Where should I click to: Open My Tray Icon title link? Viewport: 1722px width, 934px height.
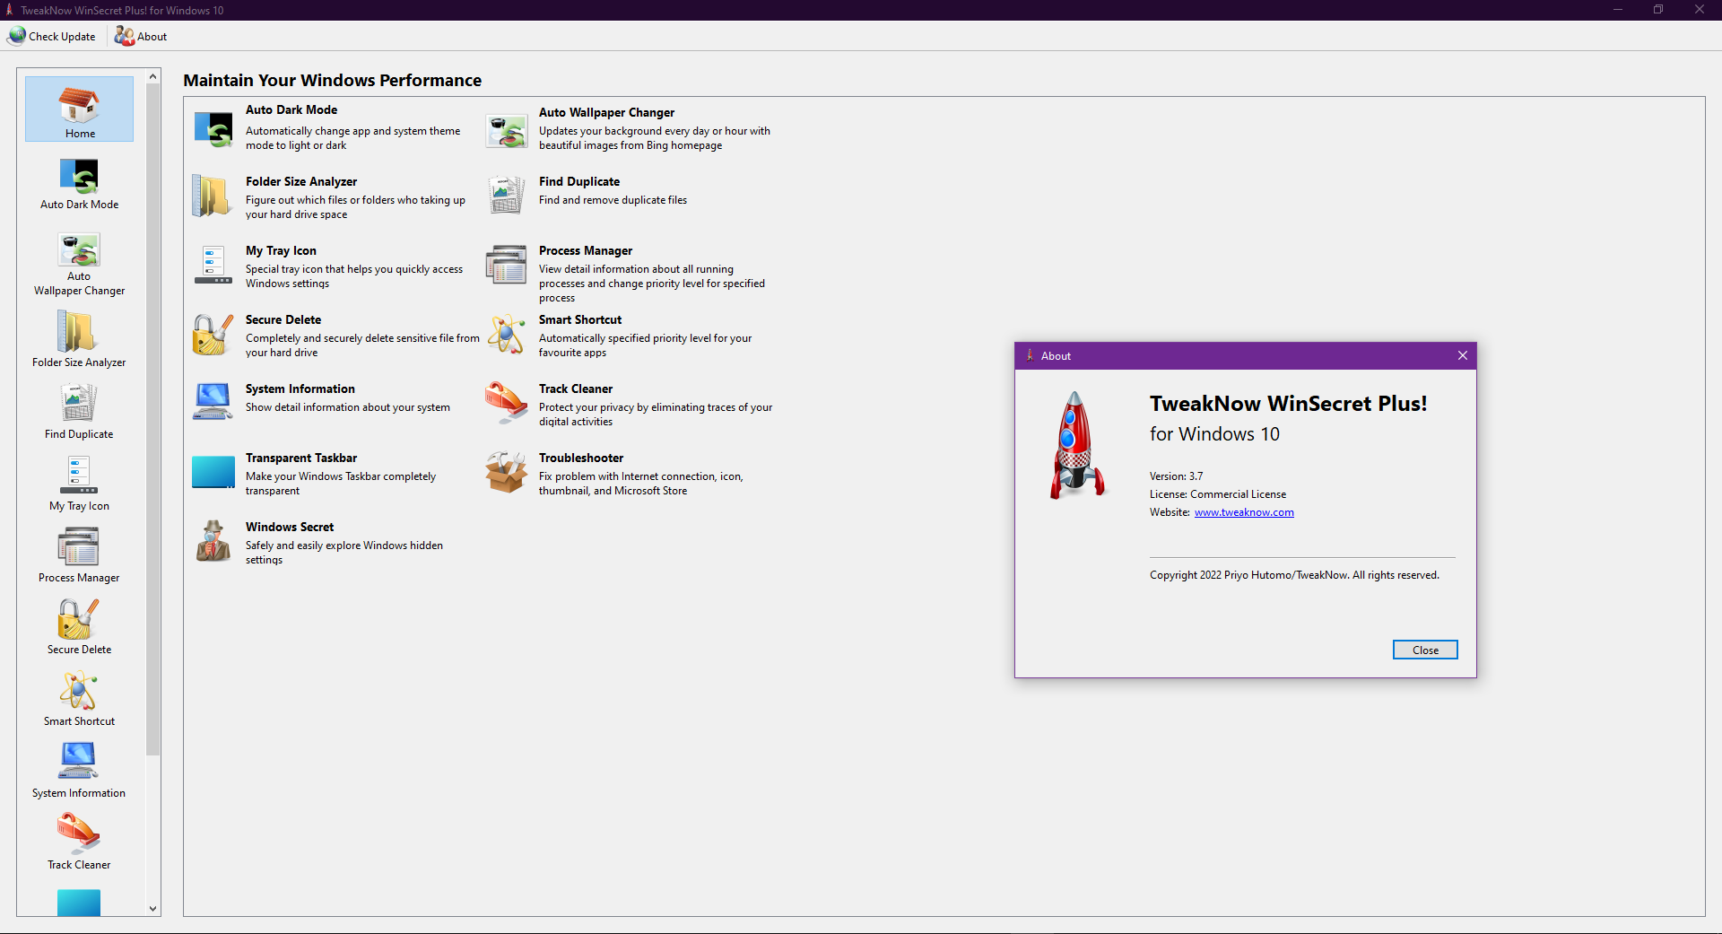pos(281,250)
